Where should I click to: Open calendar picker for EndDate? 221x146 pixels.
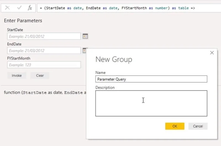tap(84, 51)
